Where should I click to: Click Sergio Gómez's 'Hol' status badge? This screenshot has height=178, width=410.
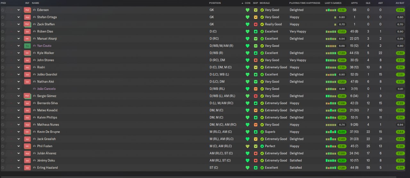click(27, 96)
